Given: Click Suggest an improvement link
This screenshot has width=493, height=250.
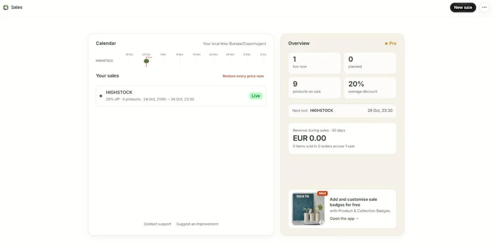Looking at the screenshot, I should pyautogui.click(x=197, y=224).
